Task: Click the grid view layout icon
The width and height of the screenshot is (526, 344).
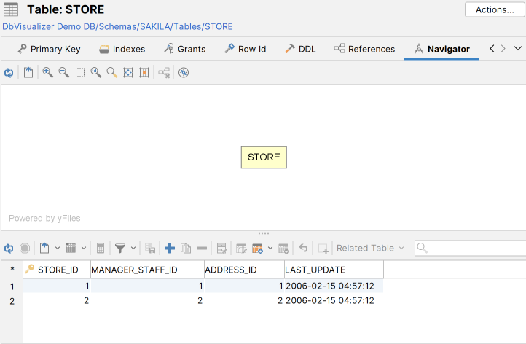Action: pos(71,249)
